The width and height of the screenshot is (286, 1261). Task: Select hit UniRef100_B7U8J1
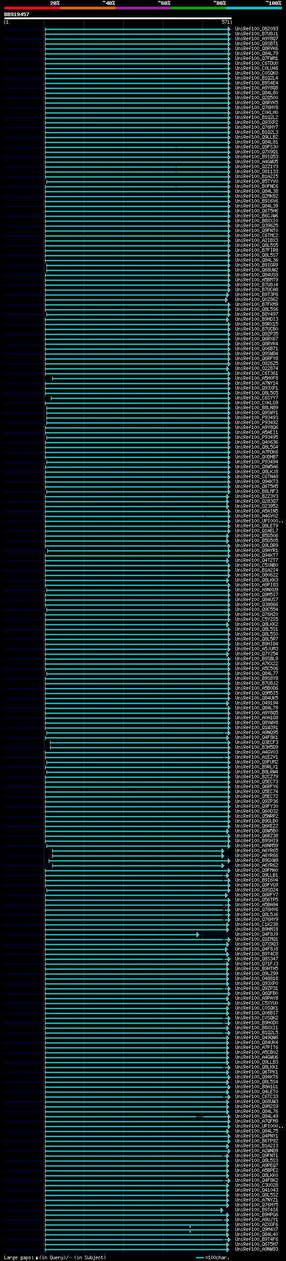point(256,34)
